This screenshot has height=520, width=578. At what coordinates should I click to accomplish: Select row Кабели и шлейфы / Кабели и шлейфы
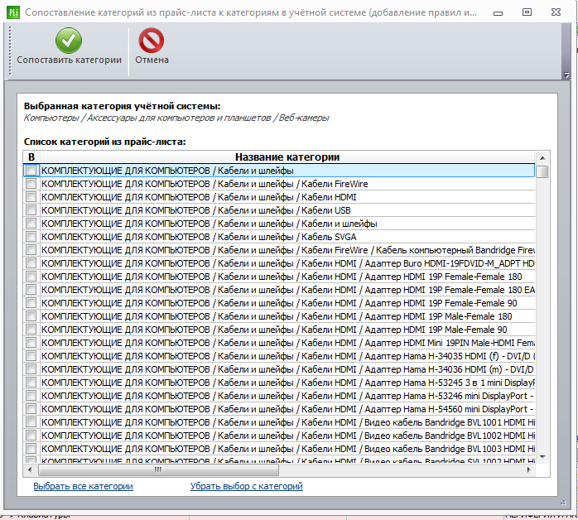click(287, 224)
